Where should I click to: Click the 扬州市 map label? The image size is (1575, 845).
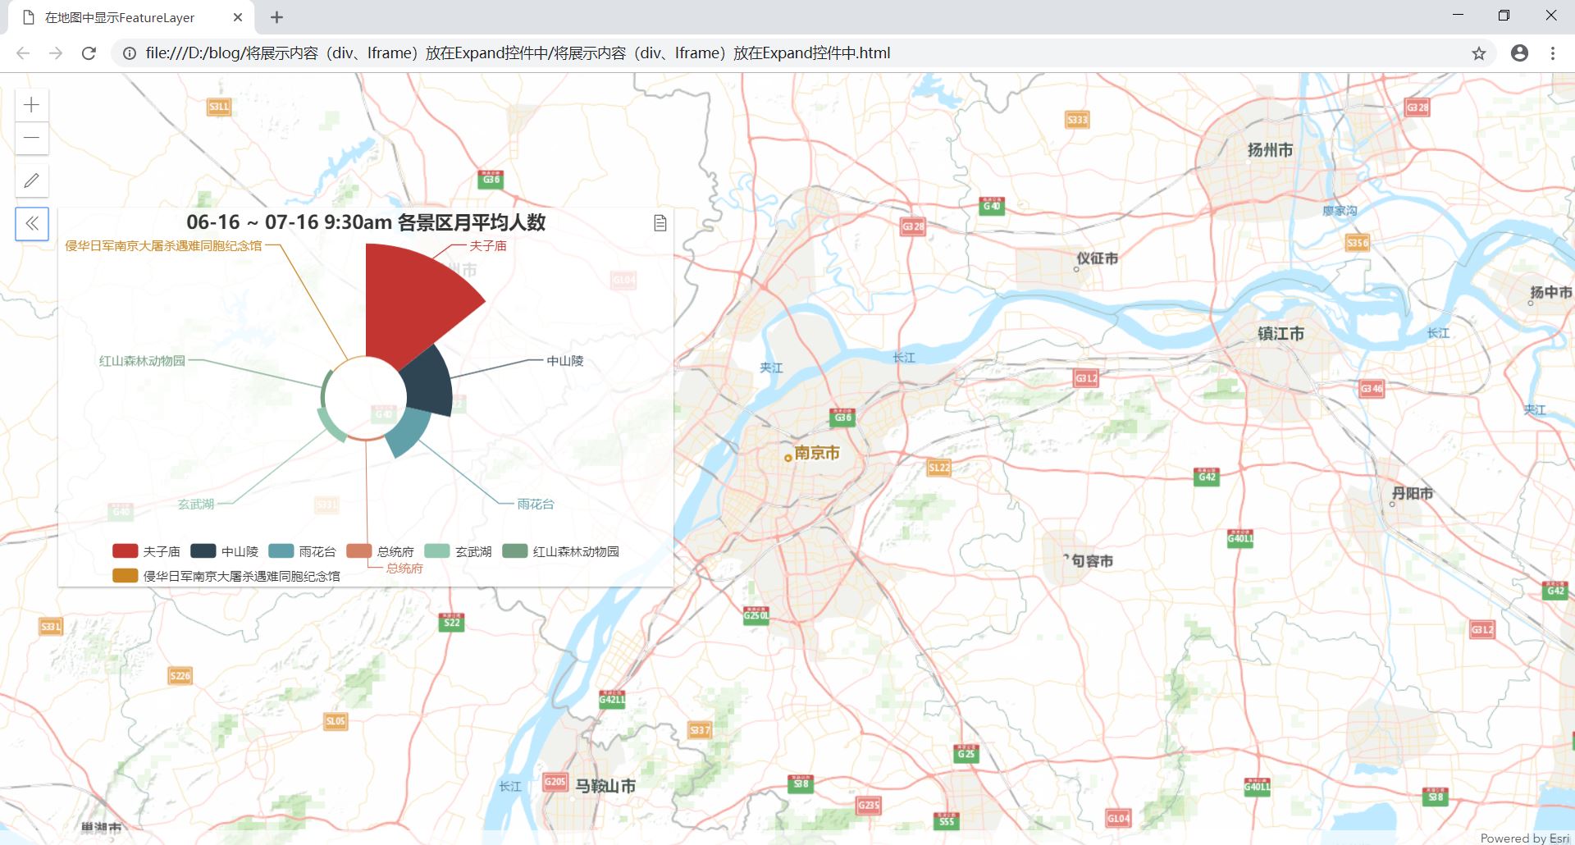pos(1270,149)
